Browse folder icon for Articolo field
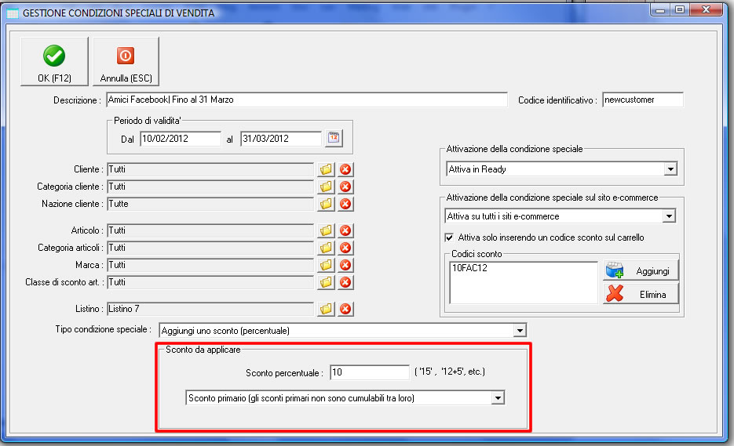This screenshot has height=446, width=734. click(326, 230)
